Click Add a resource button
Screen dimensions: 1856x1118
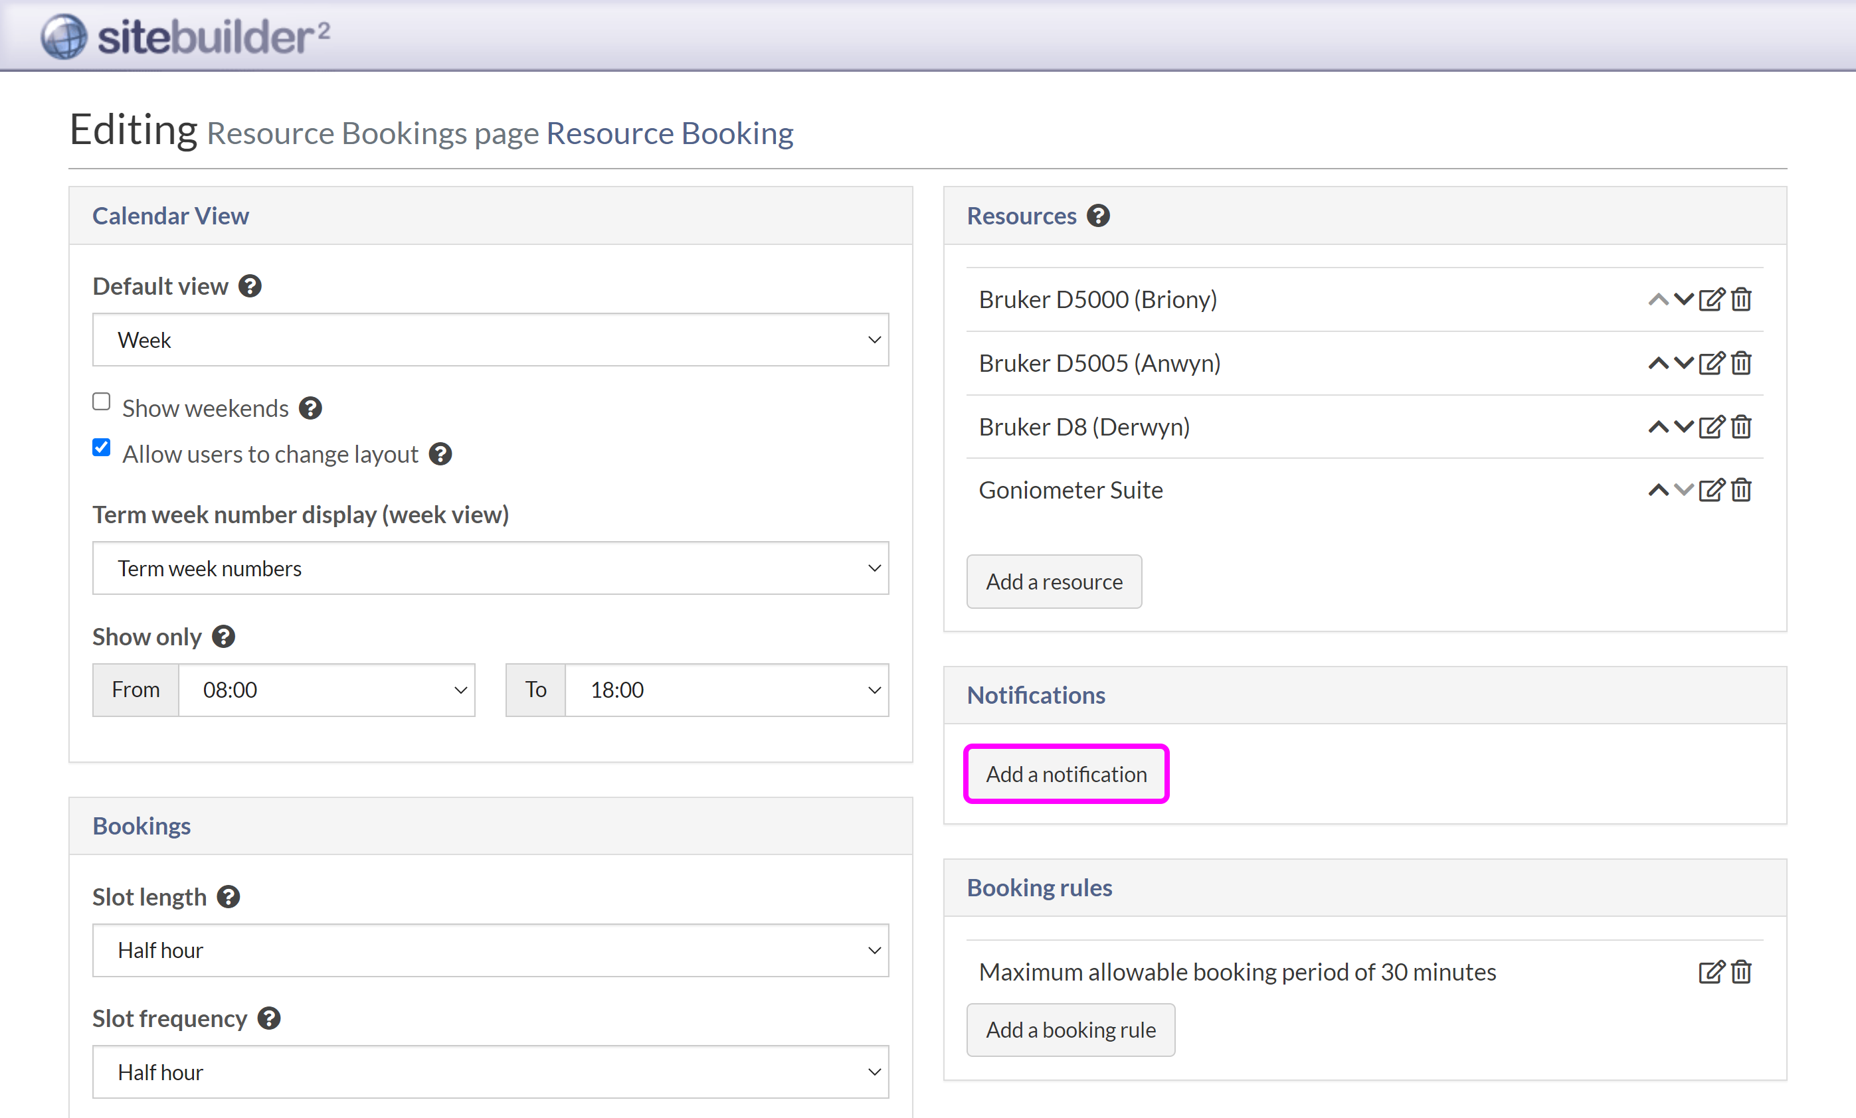click(1054, 582)
